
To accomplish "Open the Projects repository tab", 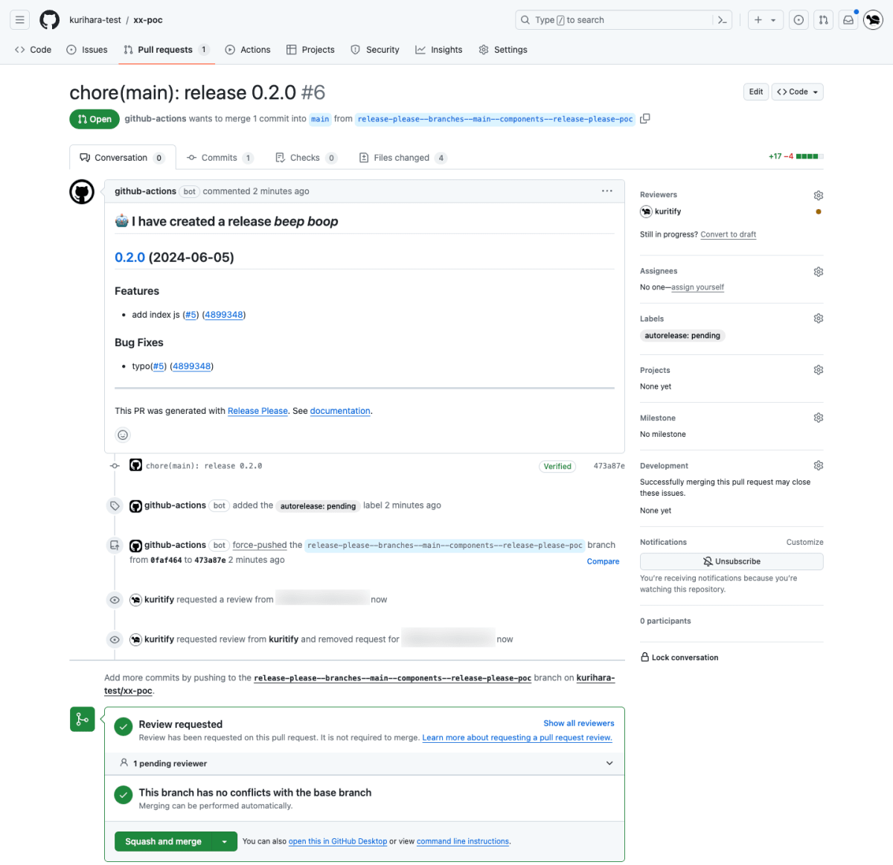I will 310,50.
